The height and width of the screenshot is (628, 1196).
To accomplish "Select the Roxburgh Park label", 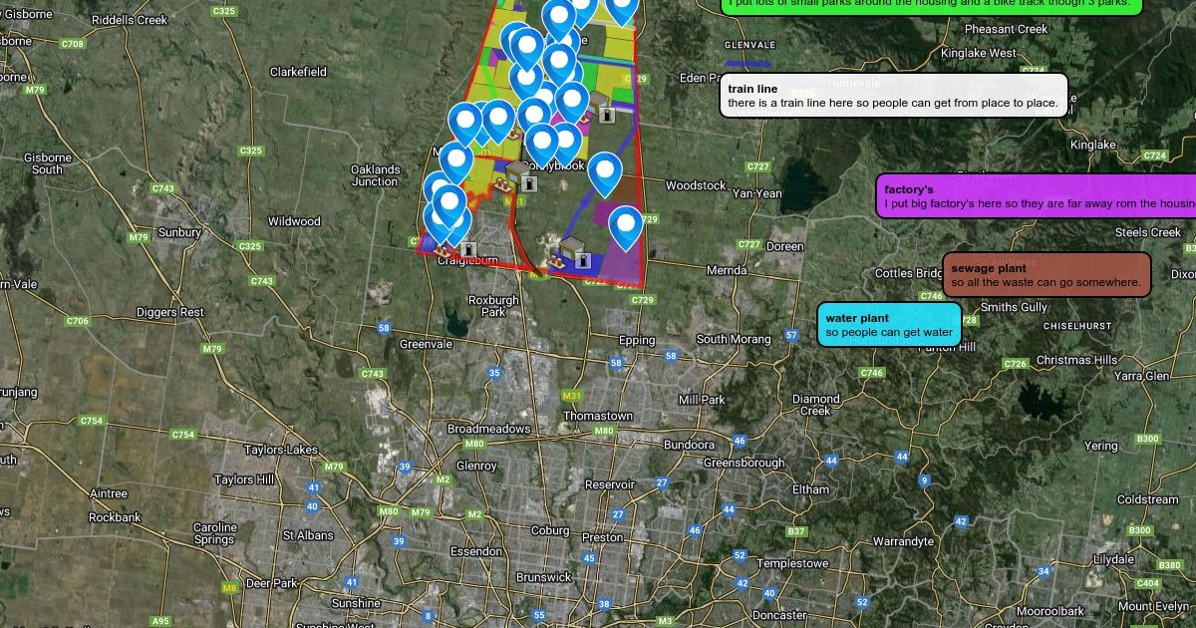I will coord(493,305).
